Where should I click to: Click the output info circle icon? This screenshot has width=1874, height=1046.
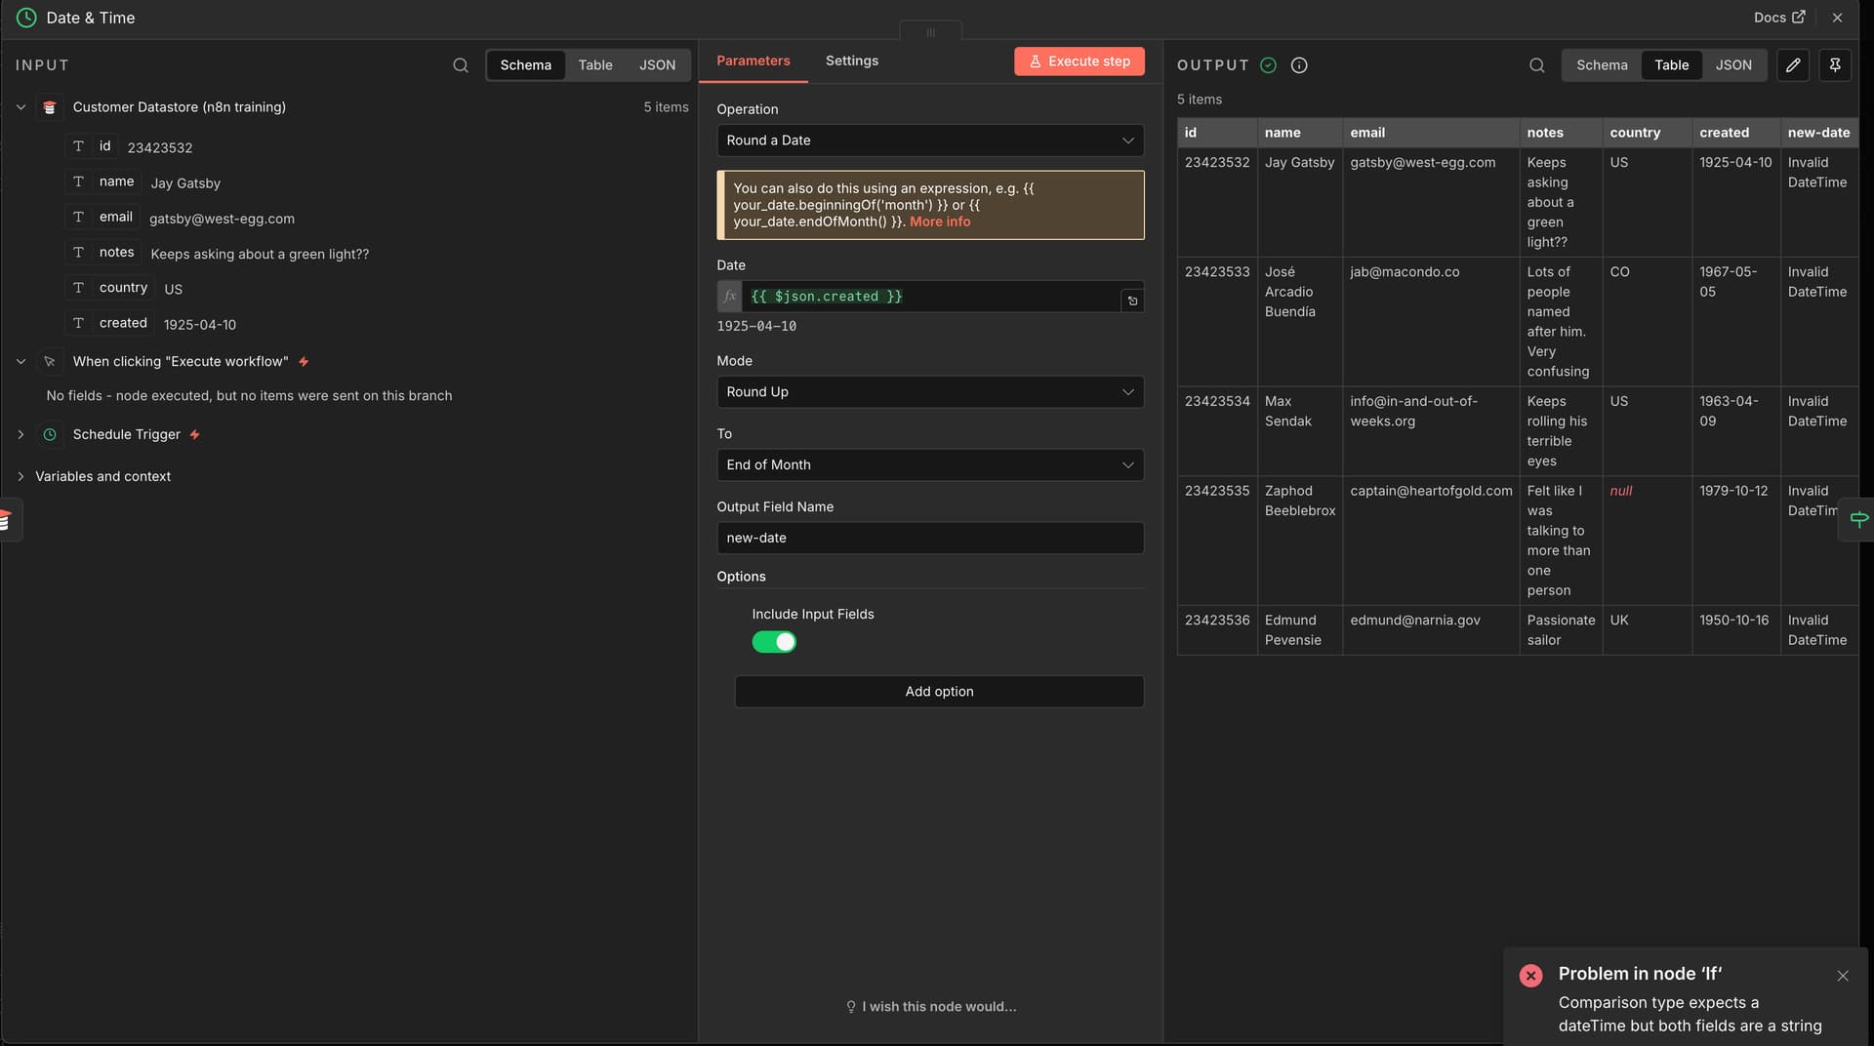(x=1299, y=65)
